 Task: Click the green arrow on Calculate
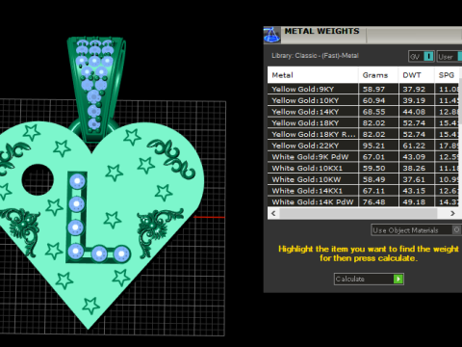398,279
